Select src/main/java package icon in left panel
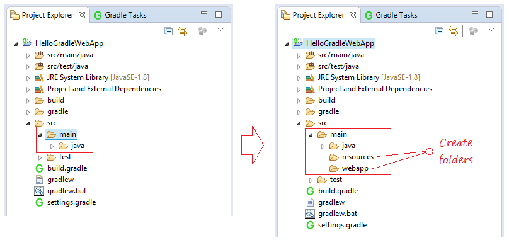 pos(39,55)
